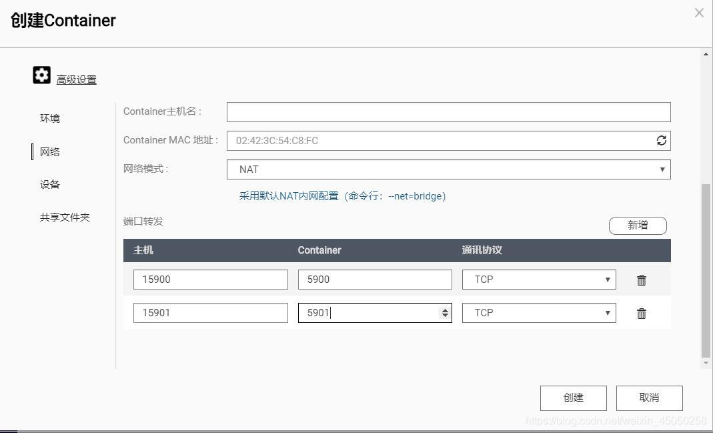Image resolution: width=713 pixels, height=433 pixels.
Task: Click the 取消 button
Action: (649, 398)
